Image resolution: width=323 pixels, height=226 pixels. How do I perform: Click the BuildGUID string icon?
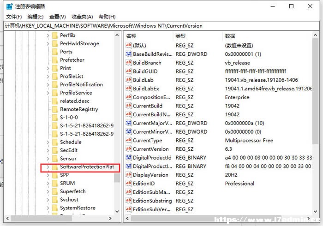pos(129,71)
